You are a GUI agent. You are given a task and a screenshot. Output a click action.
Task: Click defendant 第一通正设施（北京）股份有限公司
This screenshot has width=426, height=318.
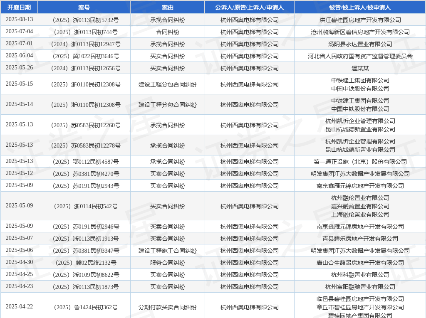pyautogui.click(x=360, y=162)
